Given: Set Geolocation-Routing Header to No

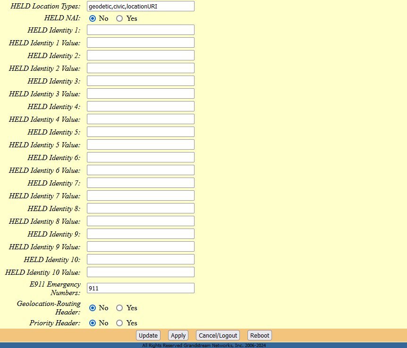Looking at the screenshot, I should [x=93, y=308].
